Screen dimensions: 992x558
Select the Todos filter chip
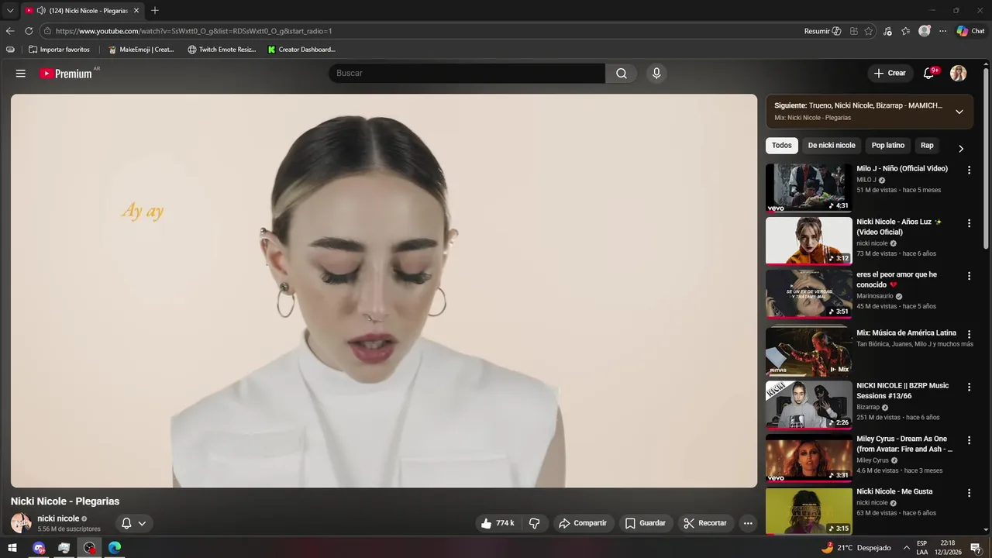(782, 145)
